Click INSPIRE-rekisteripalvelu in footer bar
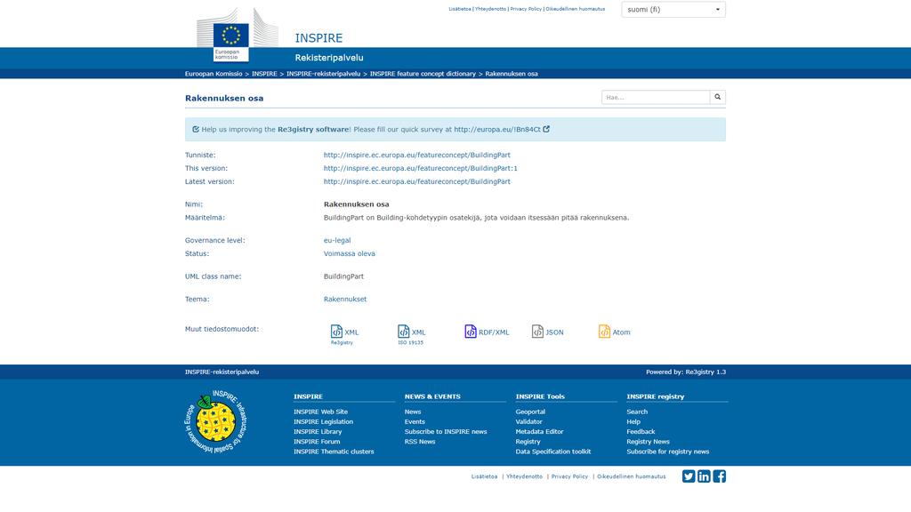 [222, 372]
